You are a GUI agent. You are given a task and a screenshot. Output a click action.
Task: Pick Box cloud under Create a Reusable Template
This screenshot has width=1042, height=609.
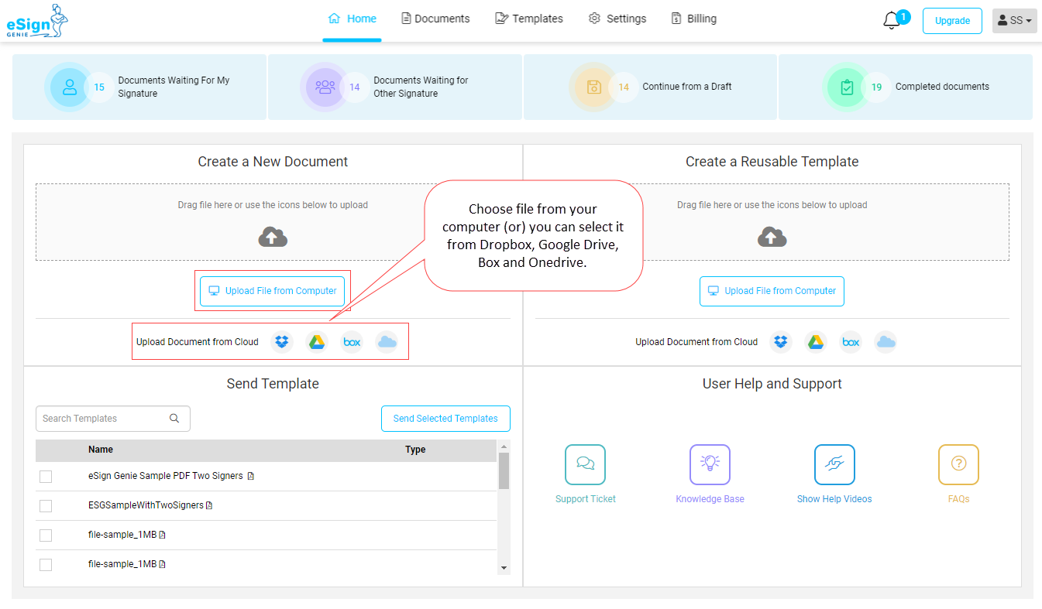click(851, 342)
